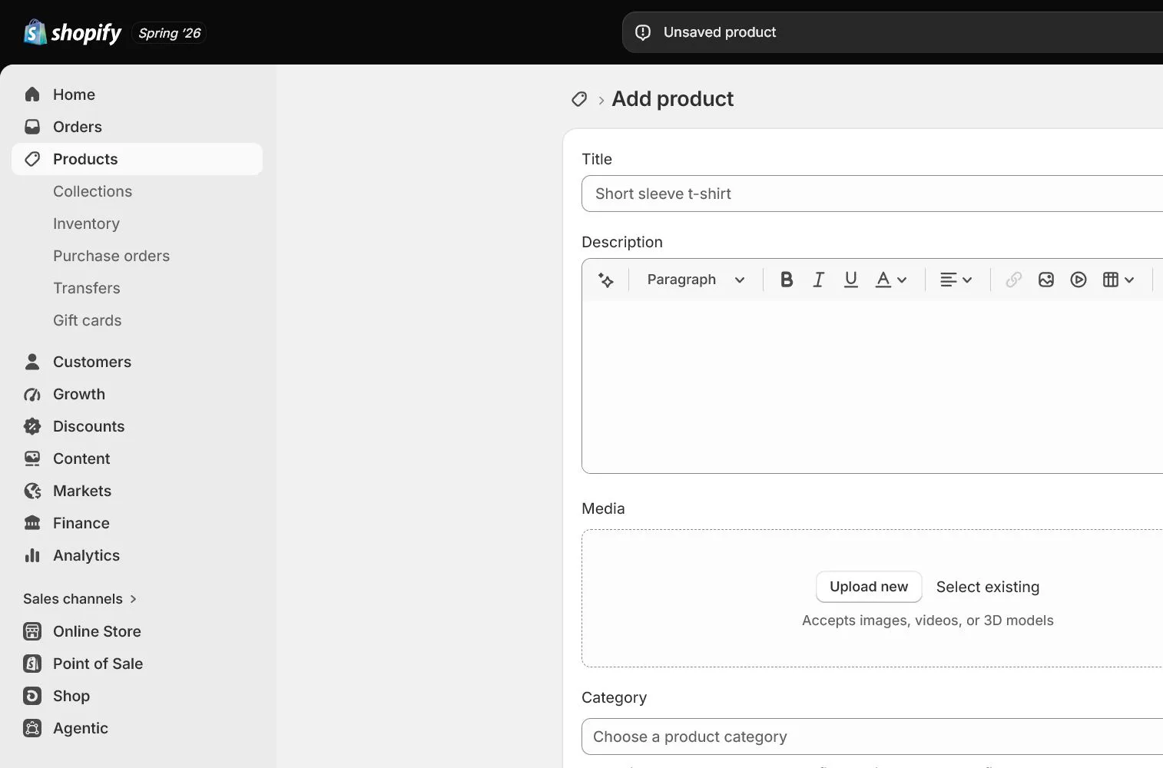Click the Shop channel icon
Viewport: 1163px width, 768px height.
pyautogui.click(x=32, y=696)
